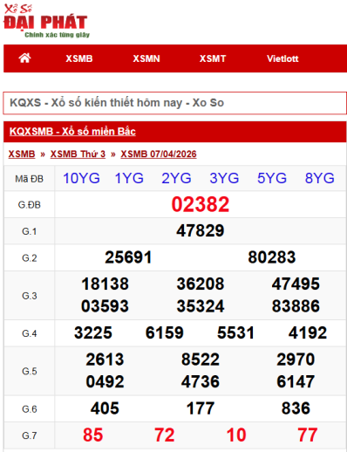Image resolution: width=347 pixels, height=452 pixels.
Task: Open the home icon in the navigation bar
Action: [x=24, y=58]
